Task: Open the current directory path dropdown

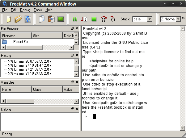Action: (x=178, y=19)
